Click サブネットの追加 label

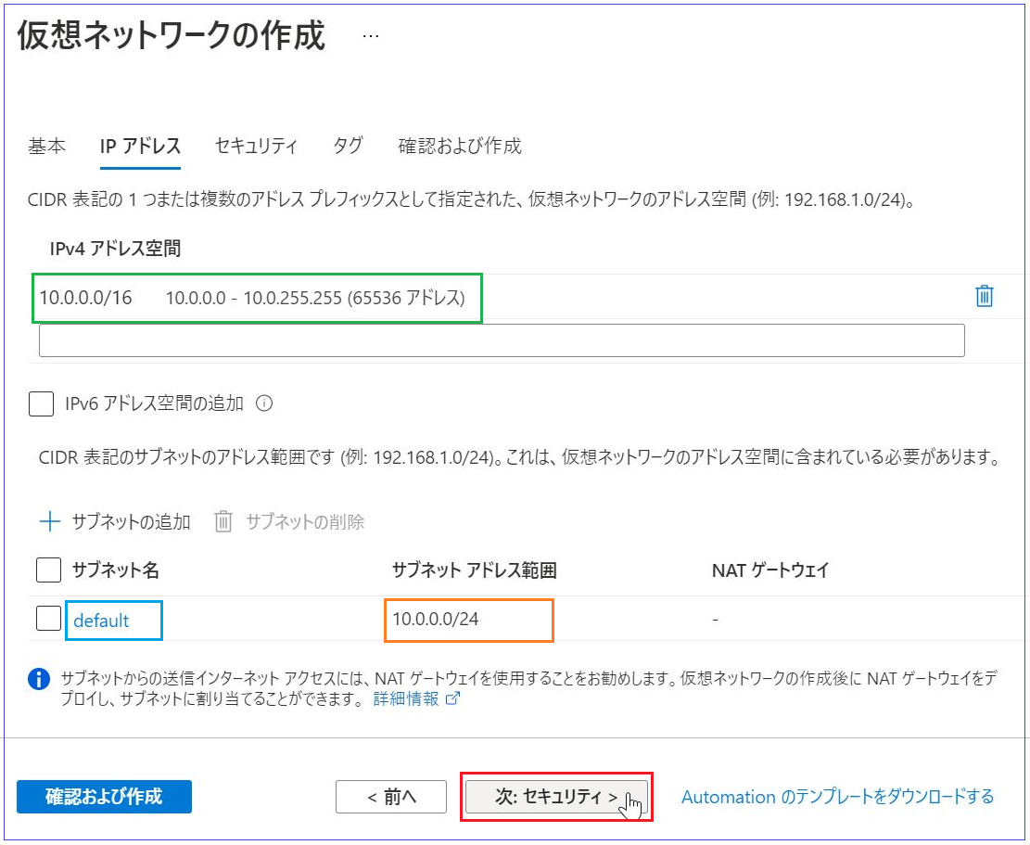(x=131, y=521)
